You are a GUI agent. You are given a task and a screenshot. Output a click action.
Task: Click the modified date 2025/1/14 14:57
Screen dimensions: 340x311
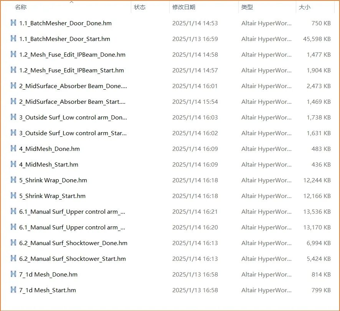(195, 70)
